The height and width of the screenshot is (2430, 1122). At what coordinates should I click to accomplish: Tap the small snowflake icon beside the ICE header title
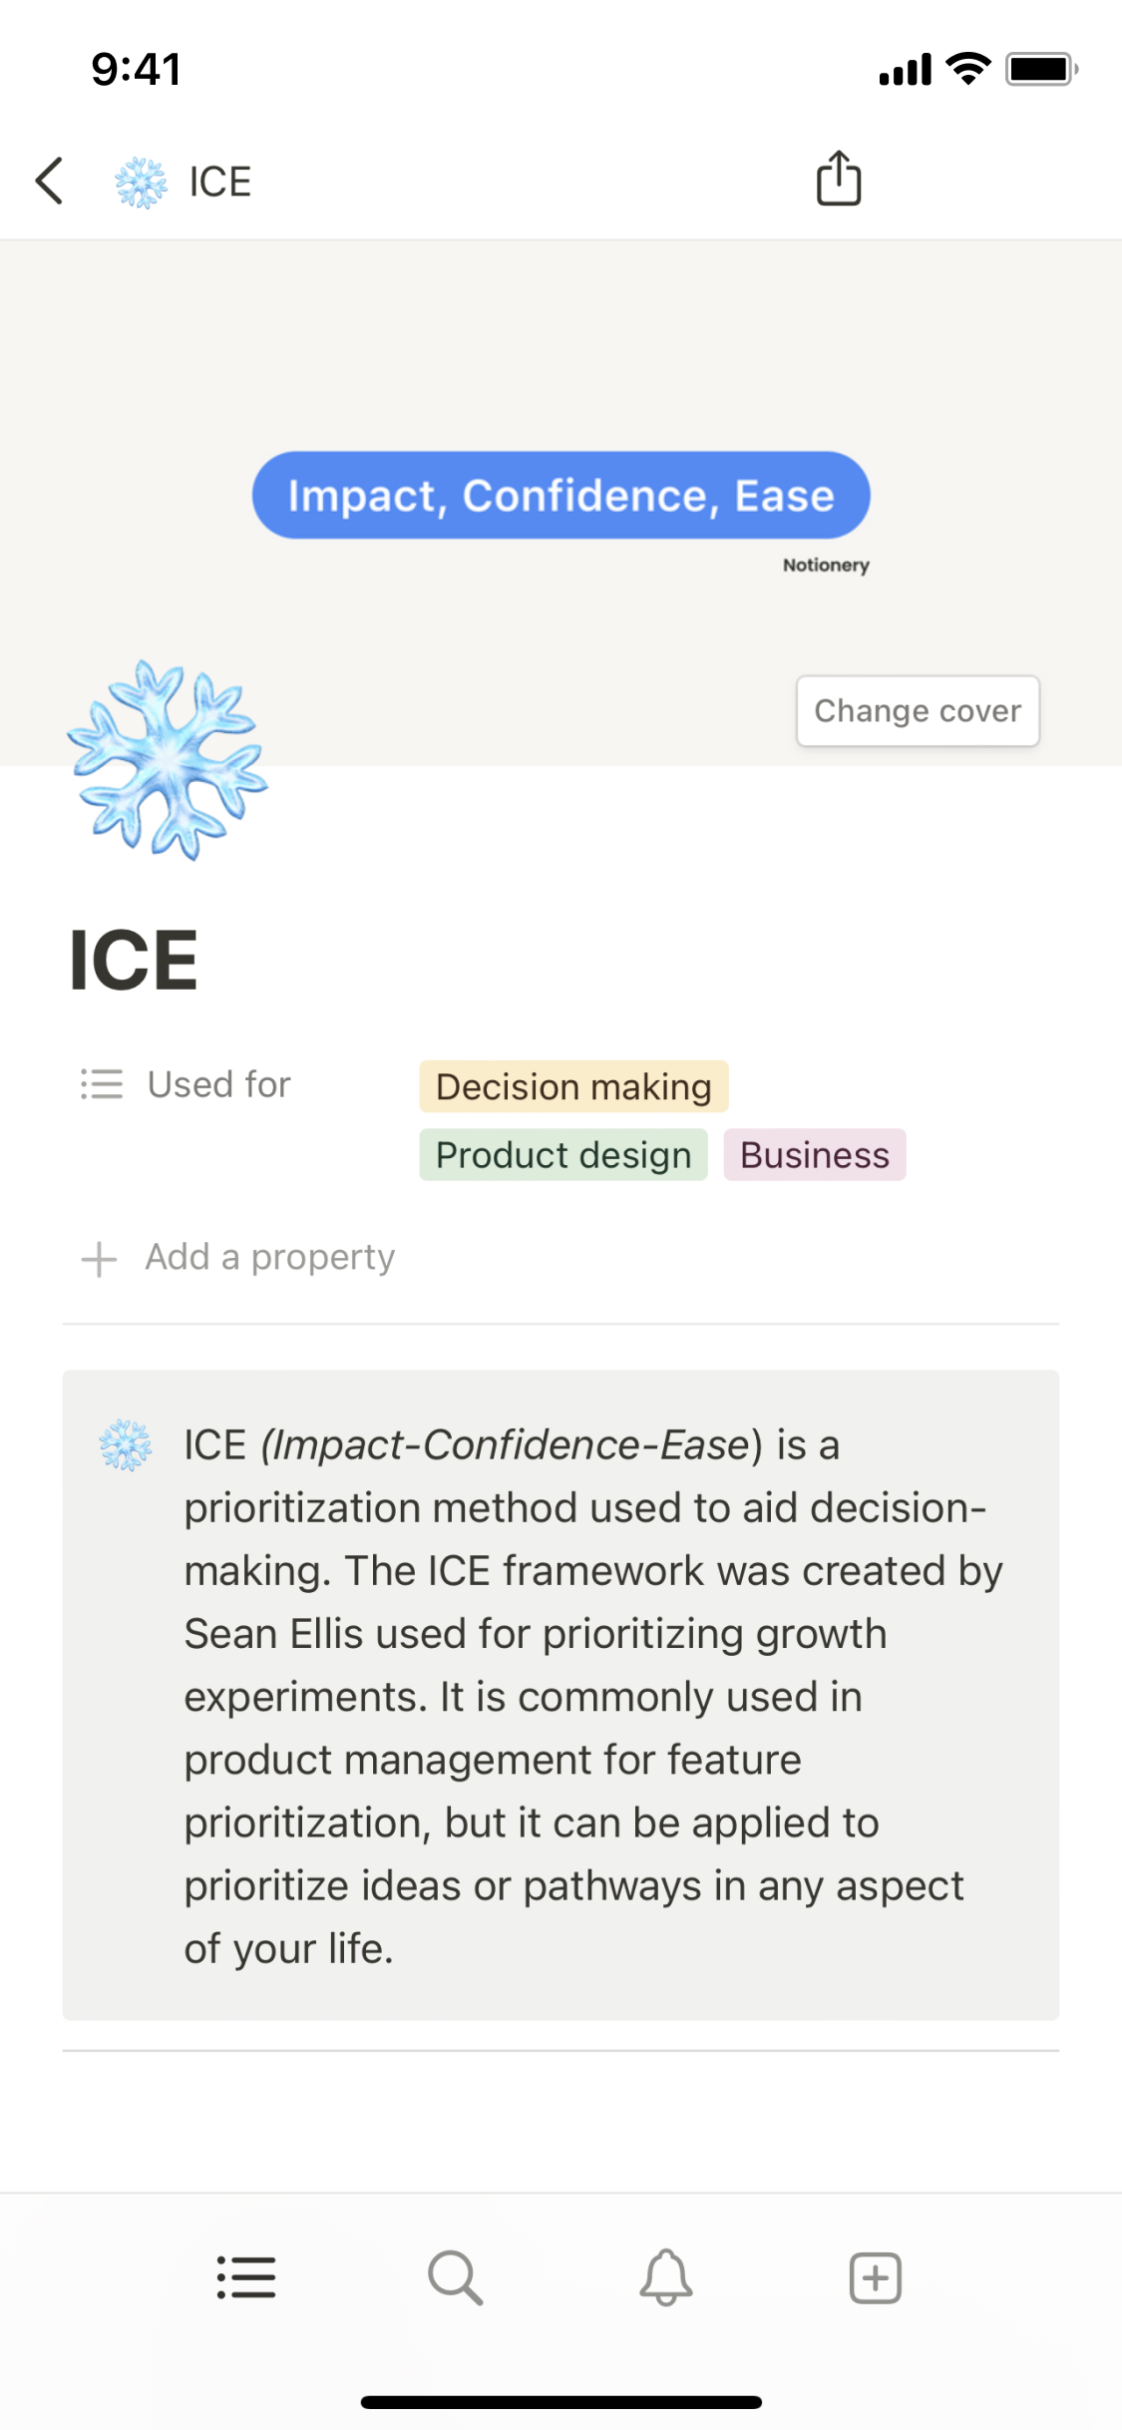141,183
